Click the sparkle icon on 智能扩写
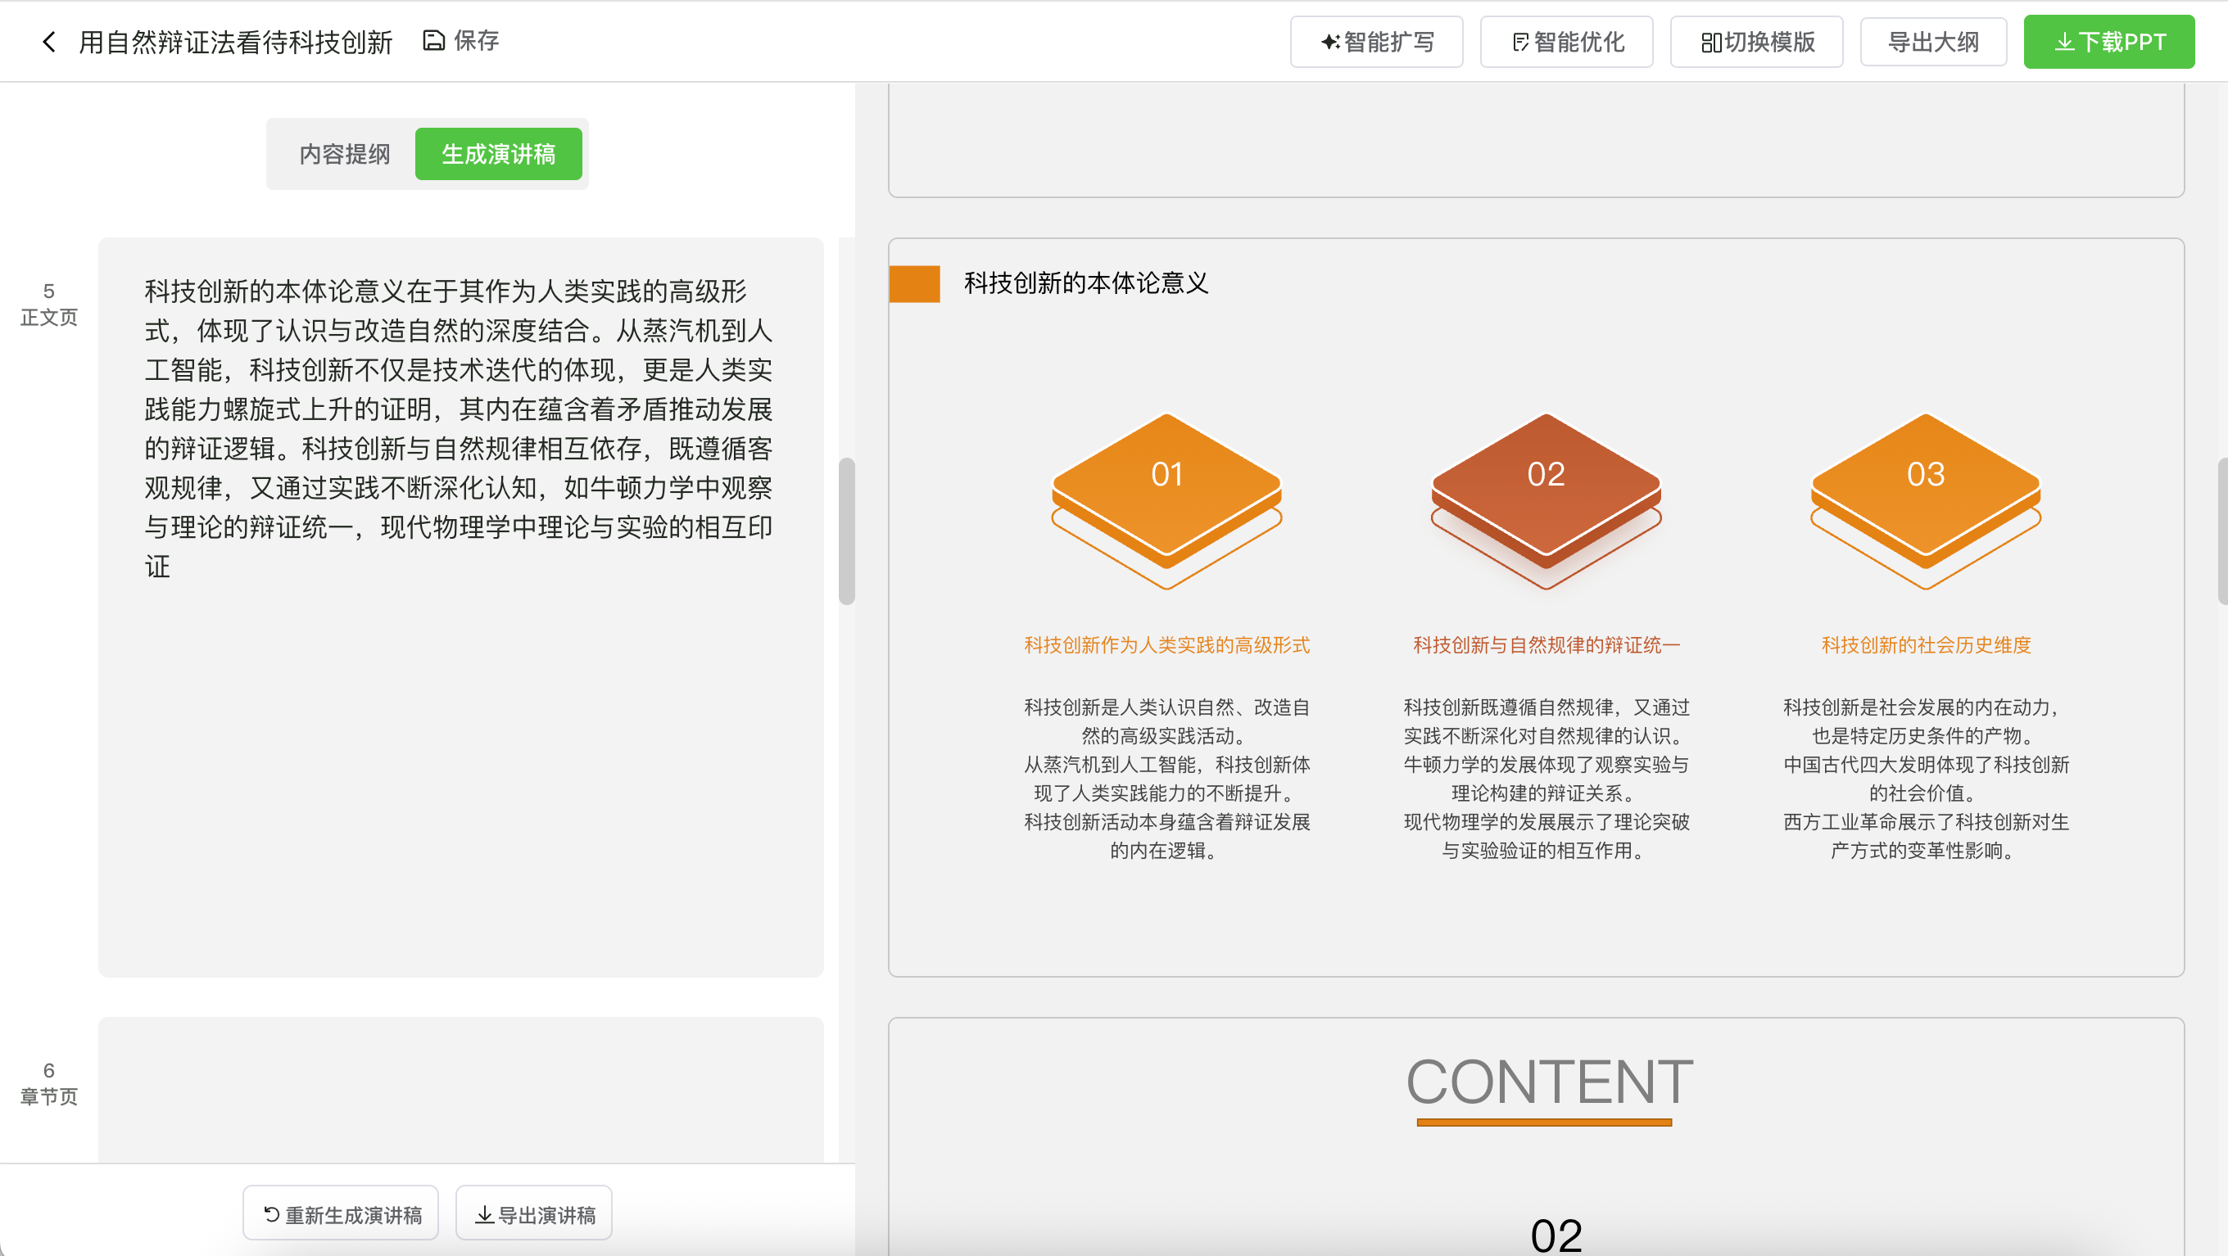2228x1256 pixels. coord(1329,40)
